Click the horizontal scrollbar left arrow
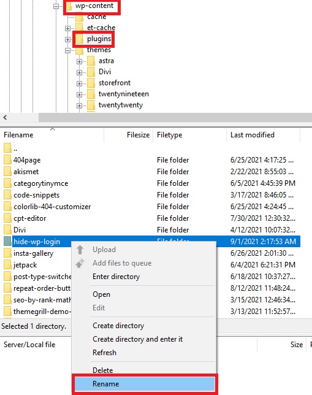This screenshot has height=395, width=312. pyautogui.click(x=5, y=117)
